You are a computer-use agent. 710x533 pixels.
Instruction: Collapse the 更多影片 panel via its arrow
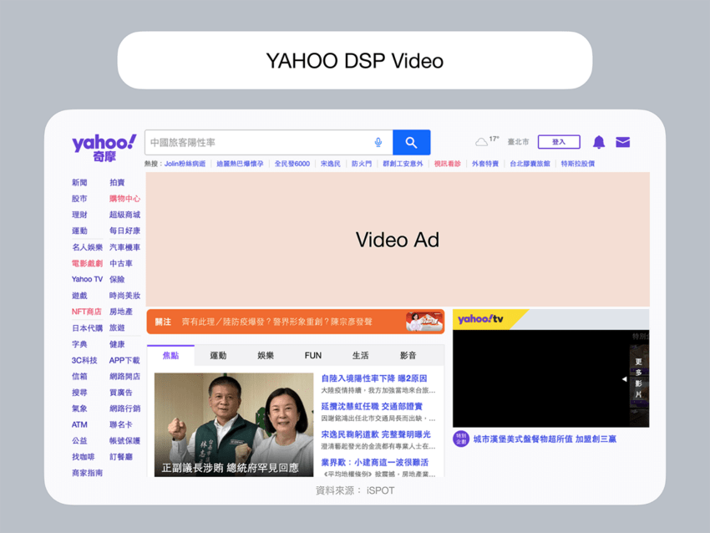(x=624, y=378)
